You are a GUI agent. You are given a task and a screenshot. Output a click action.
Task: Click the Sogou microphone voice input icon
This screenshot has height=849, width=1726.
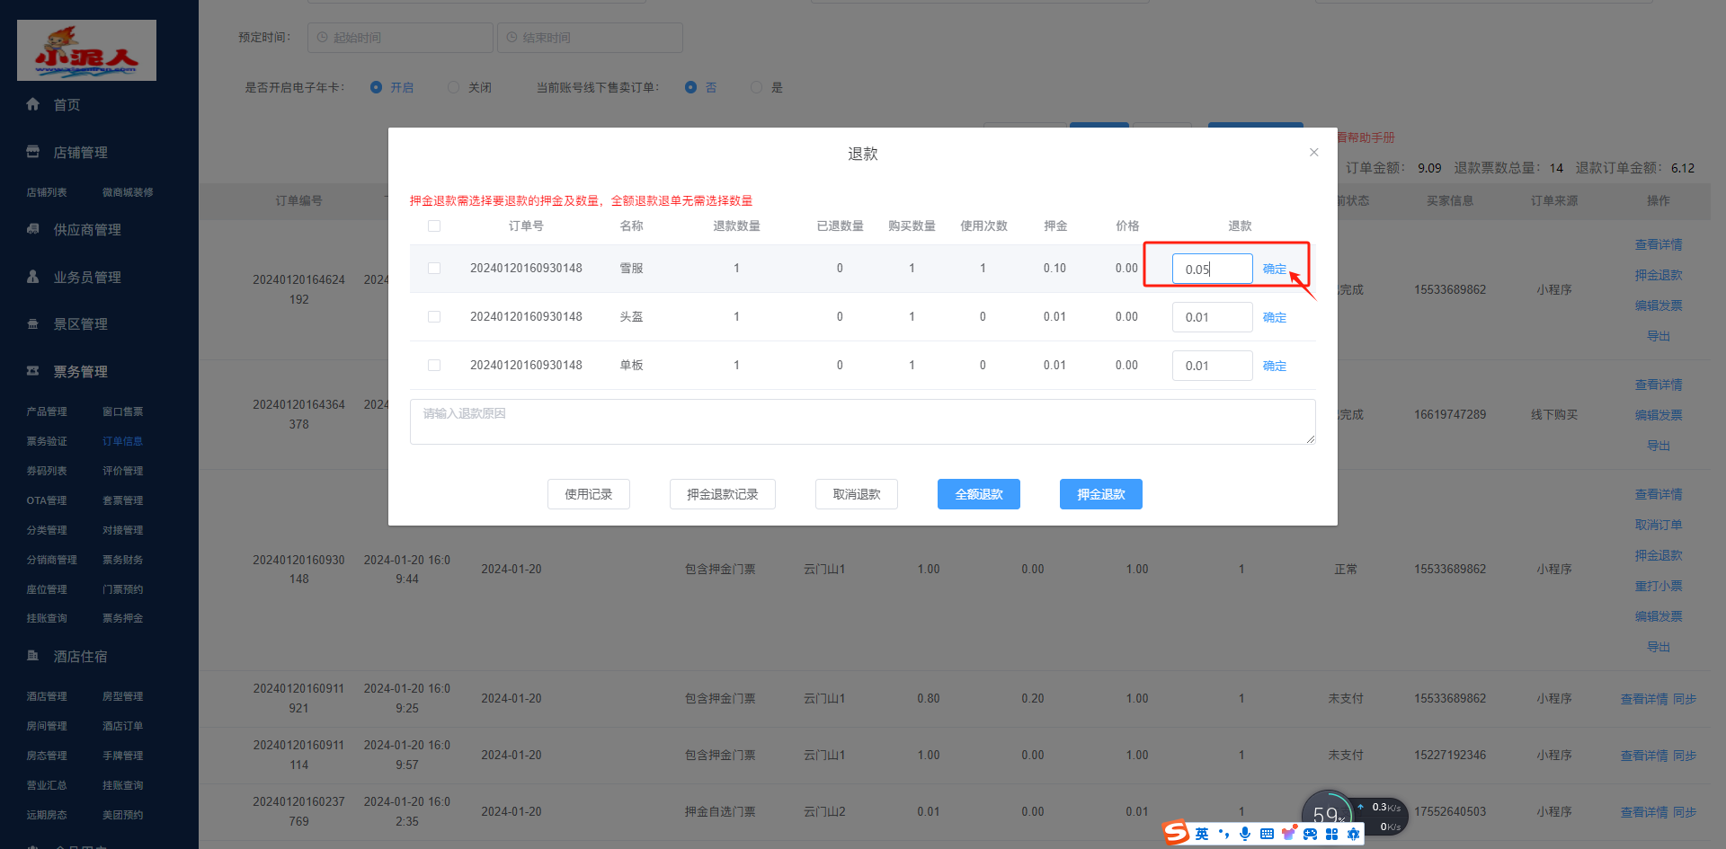pos(1245,834)
